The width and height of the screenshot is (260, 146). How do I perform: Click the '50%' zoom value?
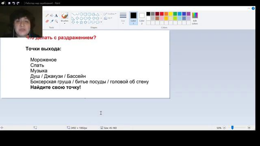point(219,128)
